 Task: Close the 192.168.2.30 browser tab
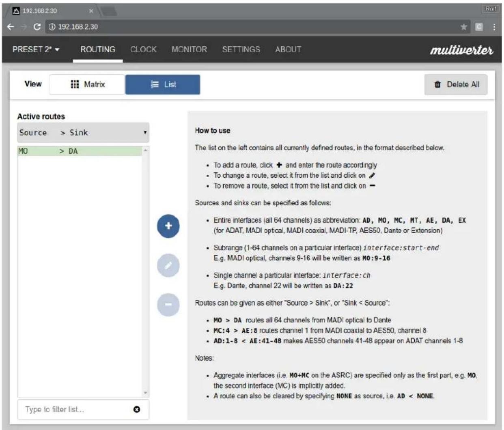pyautogui.click(x=91, y=11)
